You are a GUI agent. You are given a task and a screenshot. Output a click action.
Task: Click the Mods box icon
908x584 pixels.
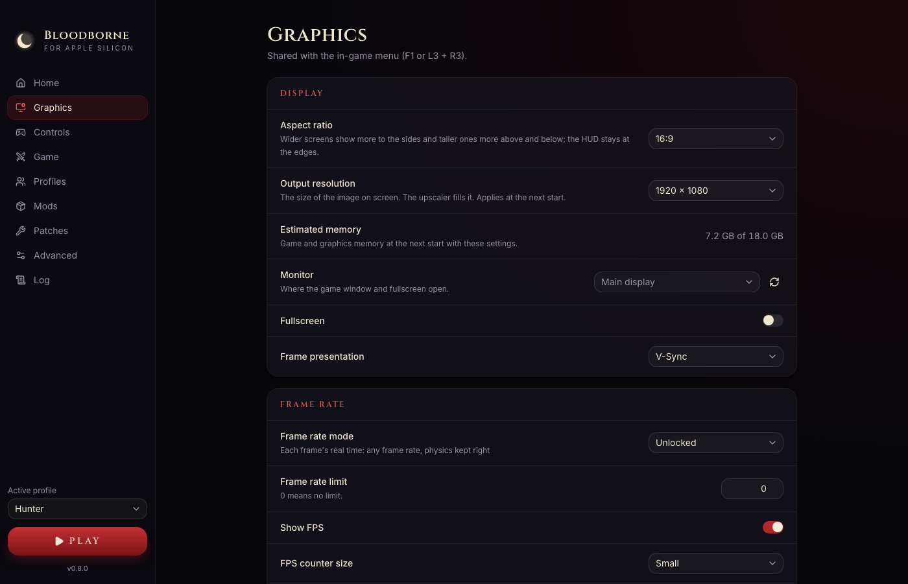click(21, 206)
